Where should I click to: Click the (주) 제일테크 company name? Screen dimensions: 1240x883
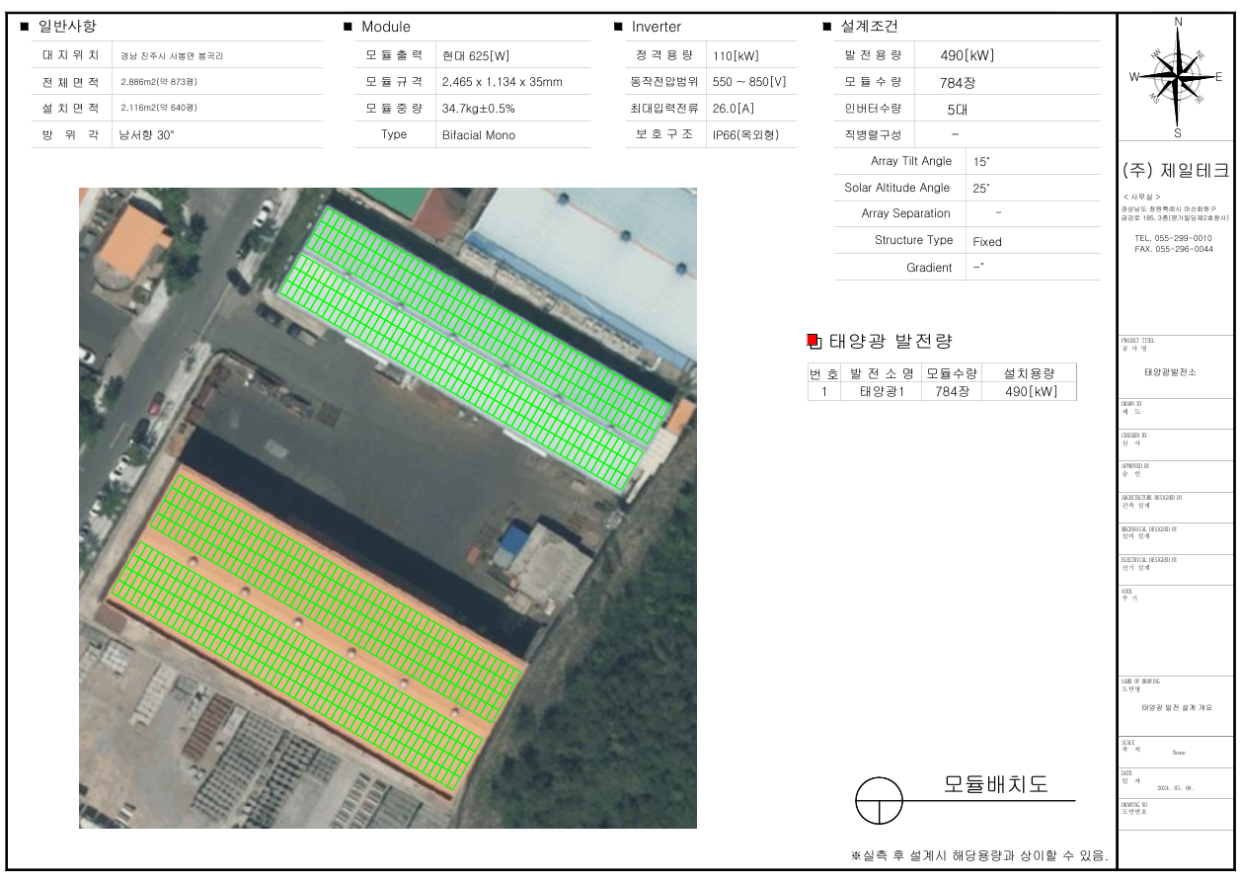pyautogui.click(x=1176, y=171)
